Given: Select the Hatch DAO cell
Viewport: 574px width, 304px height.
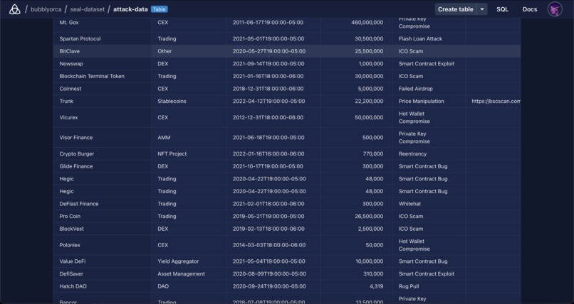Looking at the screenshot, I should click(103, 286).
